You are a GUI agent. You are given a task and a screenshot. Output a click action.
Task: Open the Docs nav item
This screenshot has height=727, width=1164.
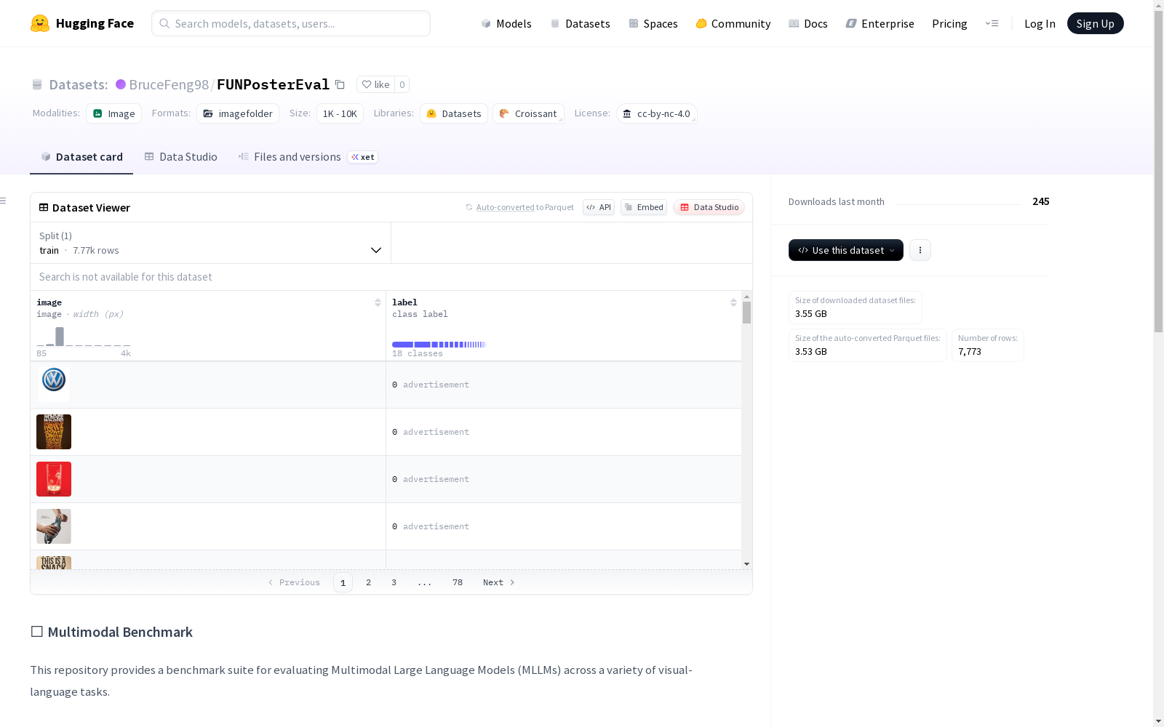(808, 23)
